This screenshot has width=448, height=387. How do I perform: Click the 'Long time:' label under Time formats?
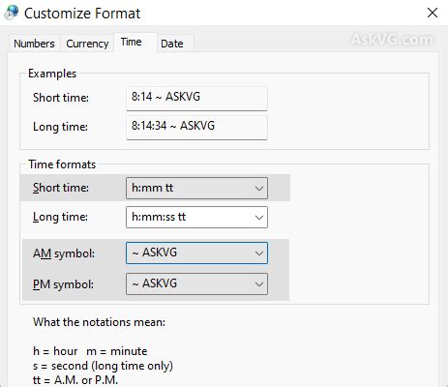(x=60, y=217)
